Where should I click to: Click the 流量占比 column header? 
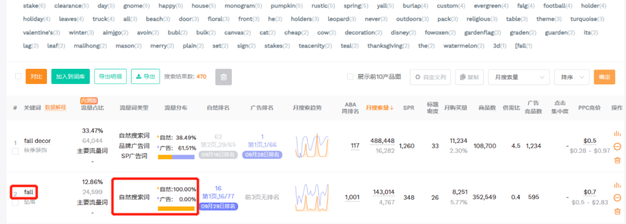point(92,108)
